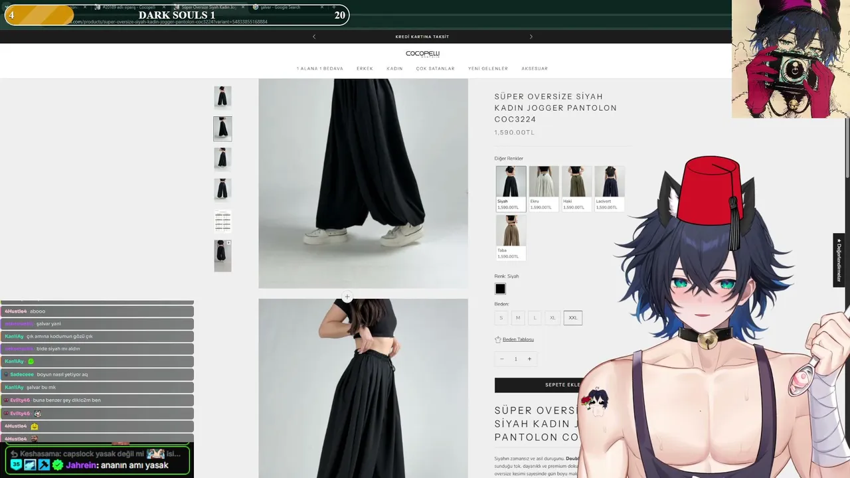Click the 1,590.00TL product price
The image size is (850, 478).
pyautogui.click(x=514, y=133)
